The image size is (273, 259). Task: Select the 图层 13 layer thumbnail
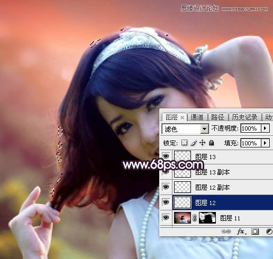pos(183,156)
